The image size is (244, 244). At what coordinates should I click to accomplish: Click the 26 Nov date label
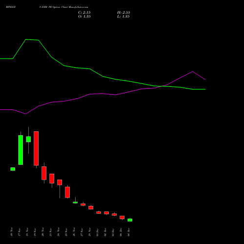click(x=74, y=232)
